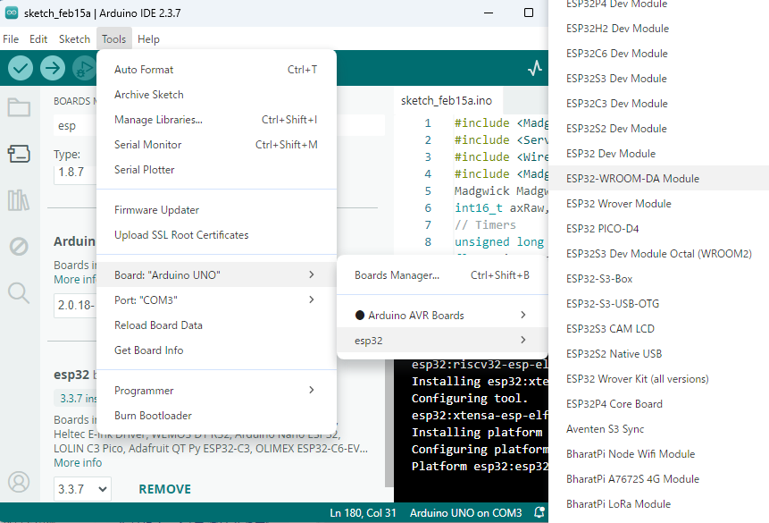Expand the Programmer submenu
769x523 pixels.
[215, 390]
